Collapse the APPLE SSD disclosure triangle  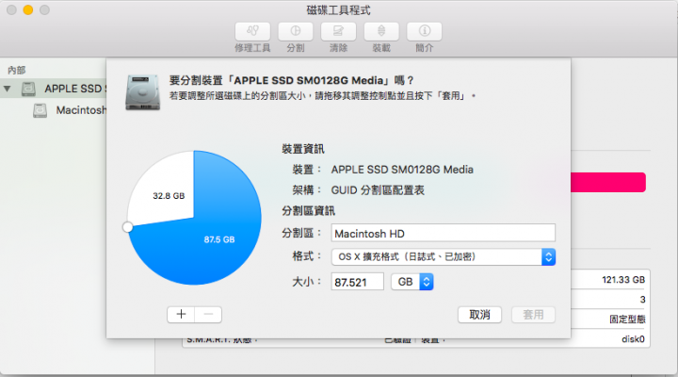pos(7,89)
